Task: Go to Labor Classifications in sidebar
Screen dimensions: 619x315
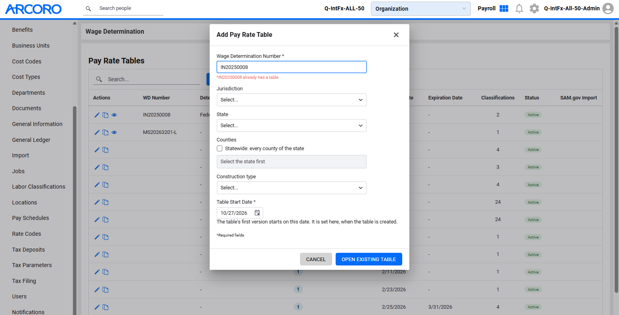Action: (x=39, y=187)
